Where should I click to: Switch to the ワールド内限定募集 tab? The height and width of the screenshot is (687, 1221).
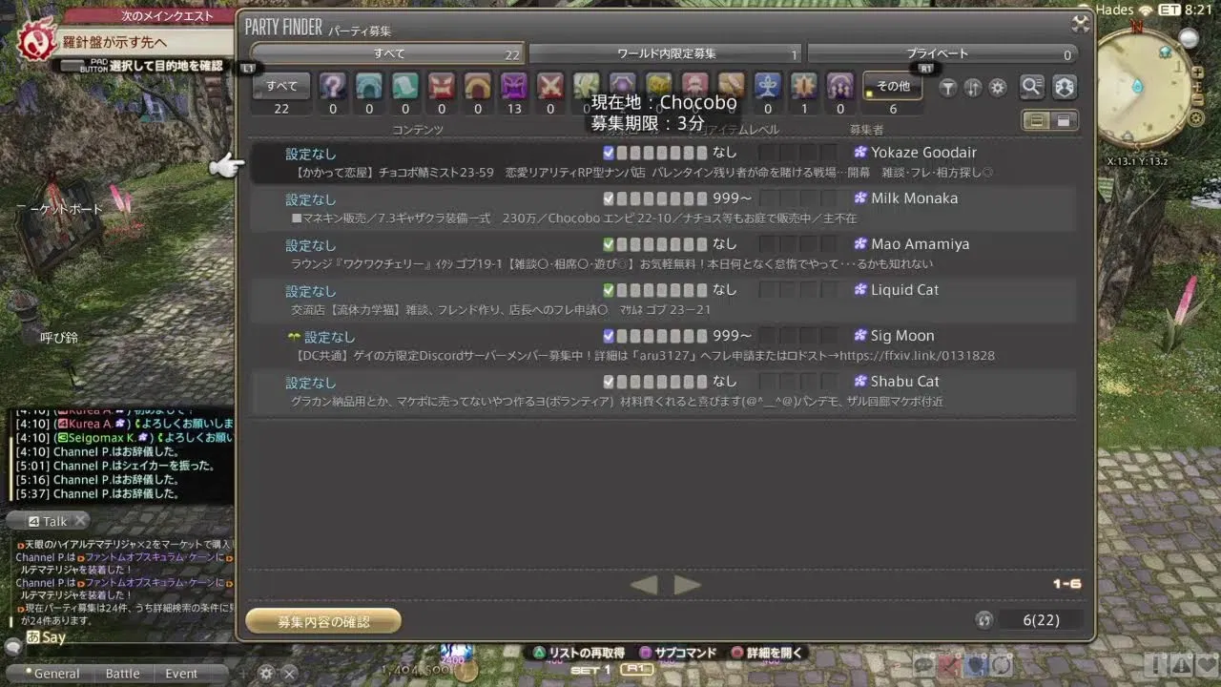point(665,54)
